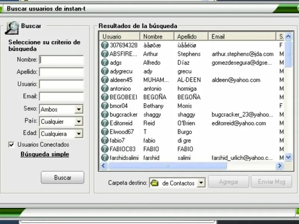Select the surname cell Burgo
299x224 pixels.
point(185,132)
